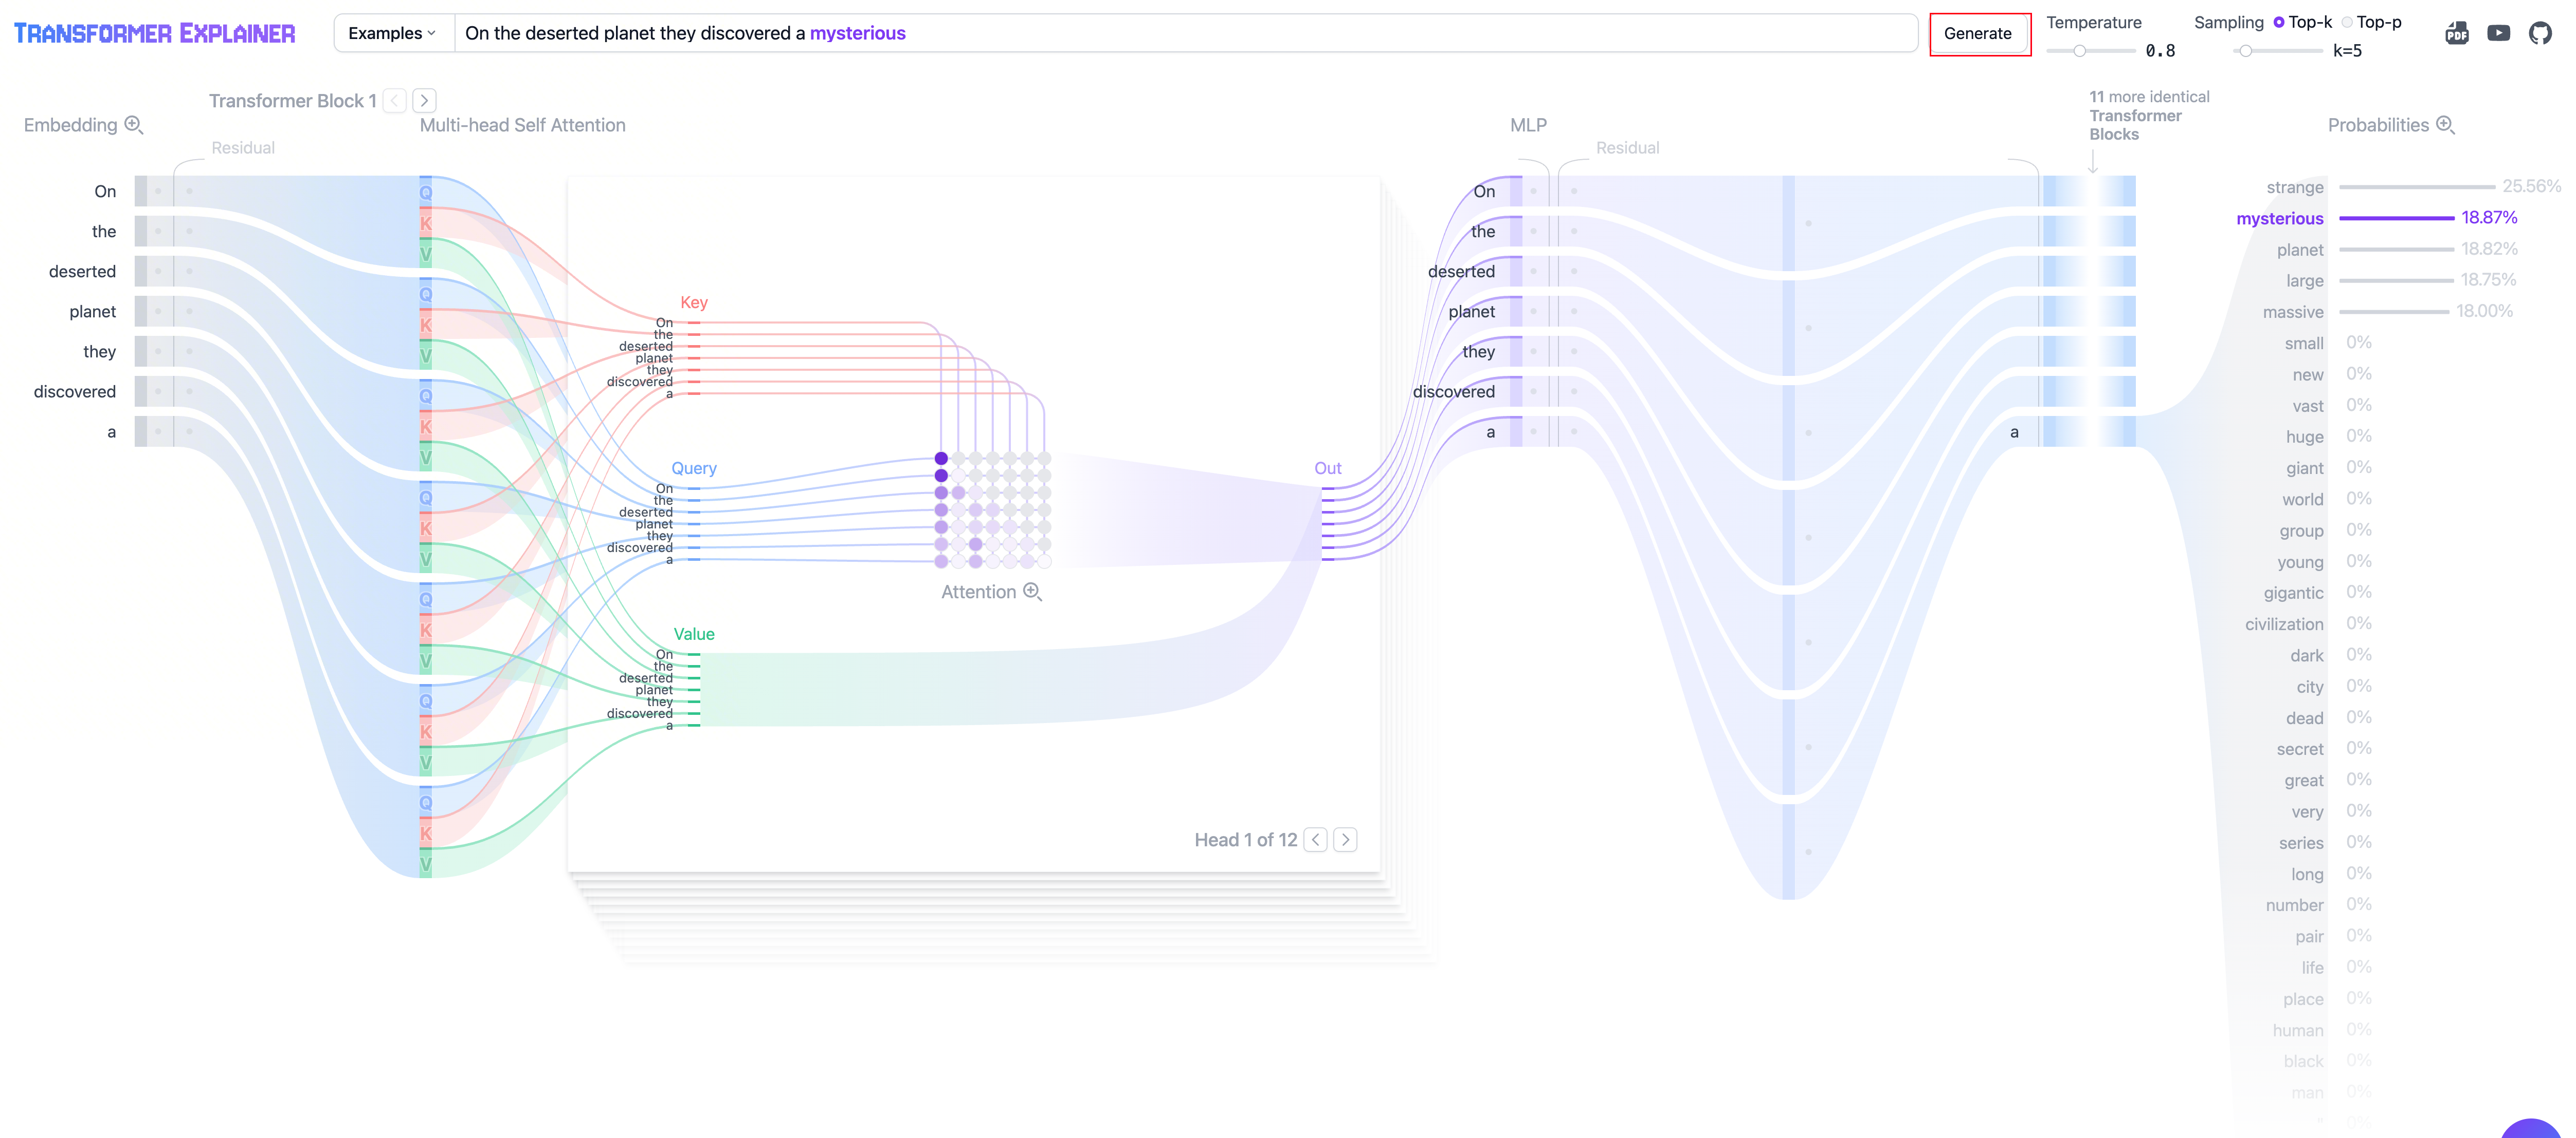Adjust the k value slider
Screen dimensions: 2576x1138
click(x=2245, y=51)
